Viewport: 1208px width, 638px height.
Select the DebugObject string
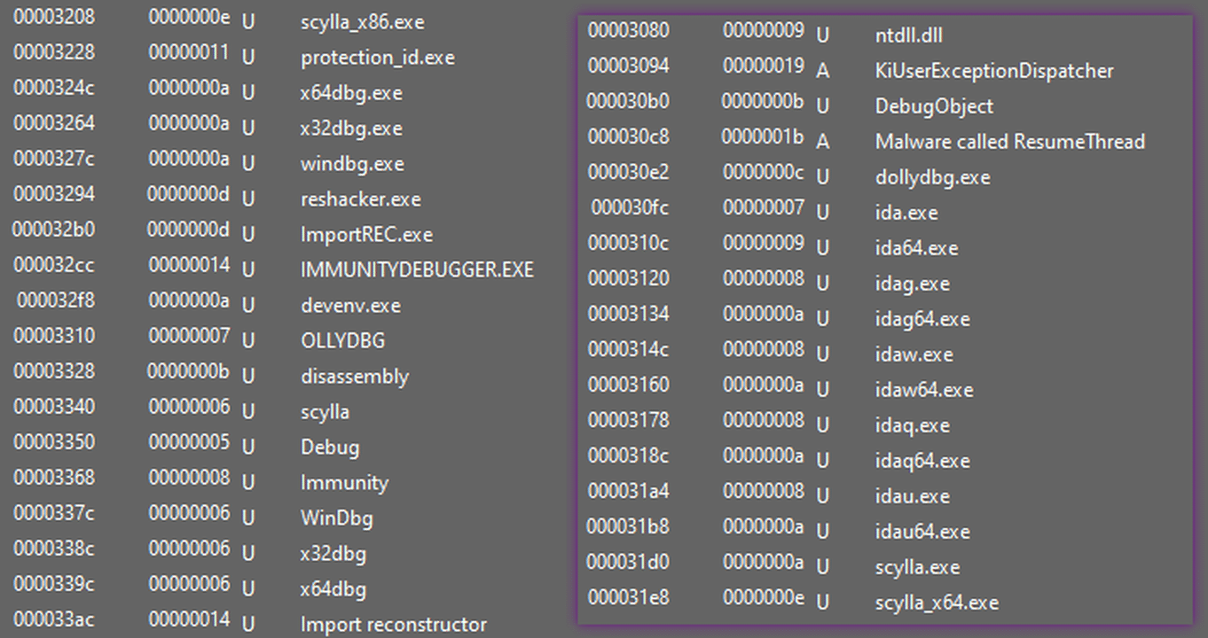tap(934, 106)
